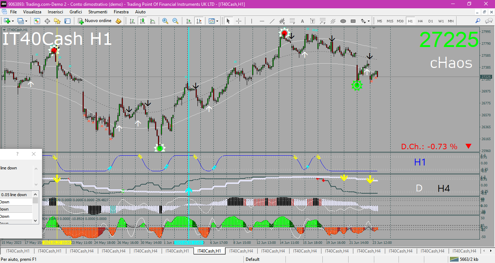Click the Nuovo ordine button
The image size is (495, 263).
tap(95, 21)
